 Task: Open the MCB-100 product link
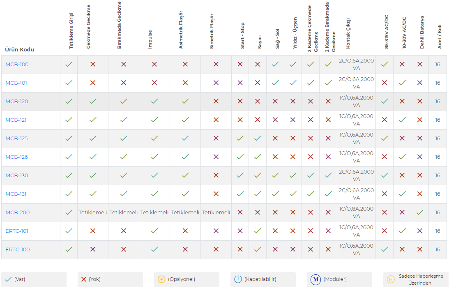(17, 64)
